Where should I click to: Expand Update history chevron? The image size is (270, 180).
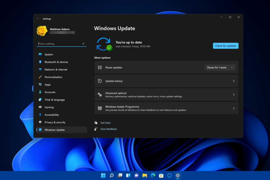pyautogui.click(x=234, y=81)
